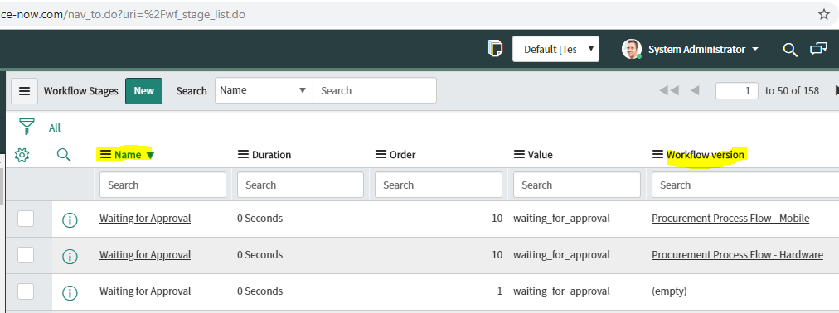Preview the empty workflow version row info icon
This screenshot has height=313, width=839.
point(70,292)
